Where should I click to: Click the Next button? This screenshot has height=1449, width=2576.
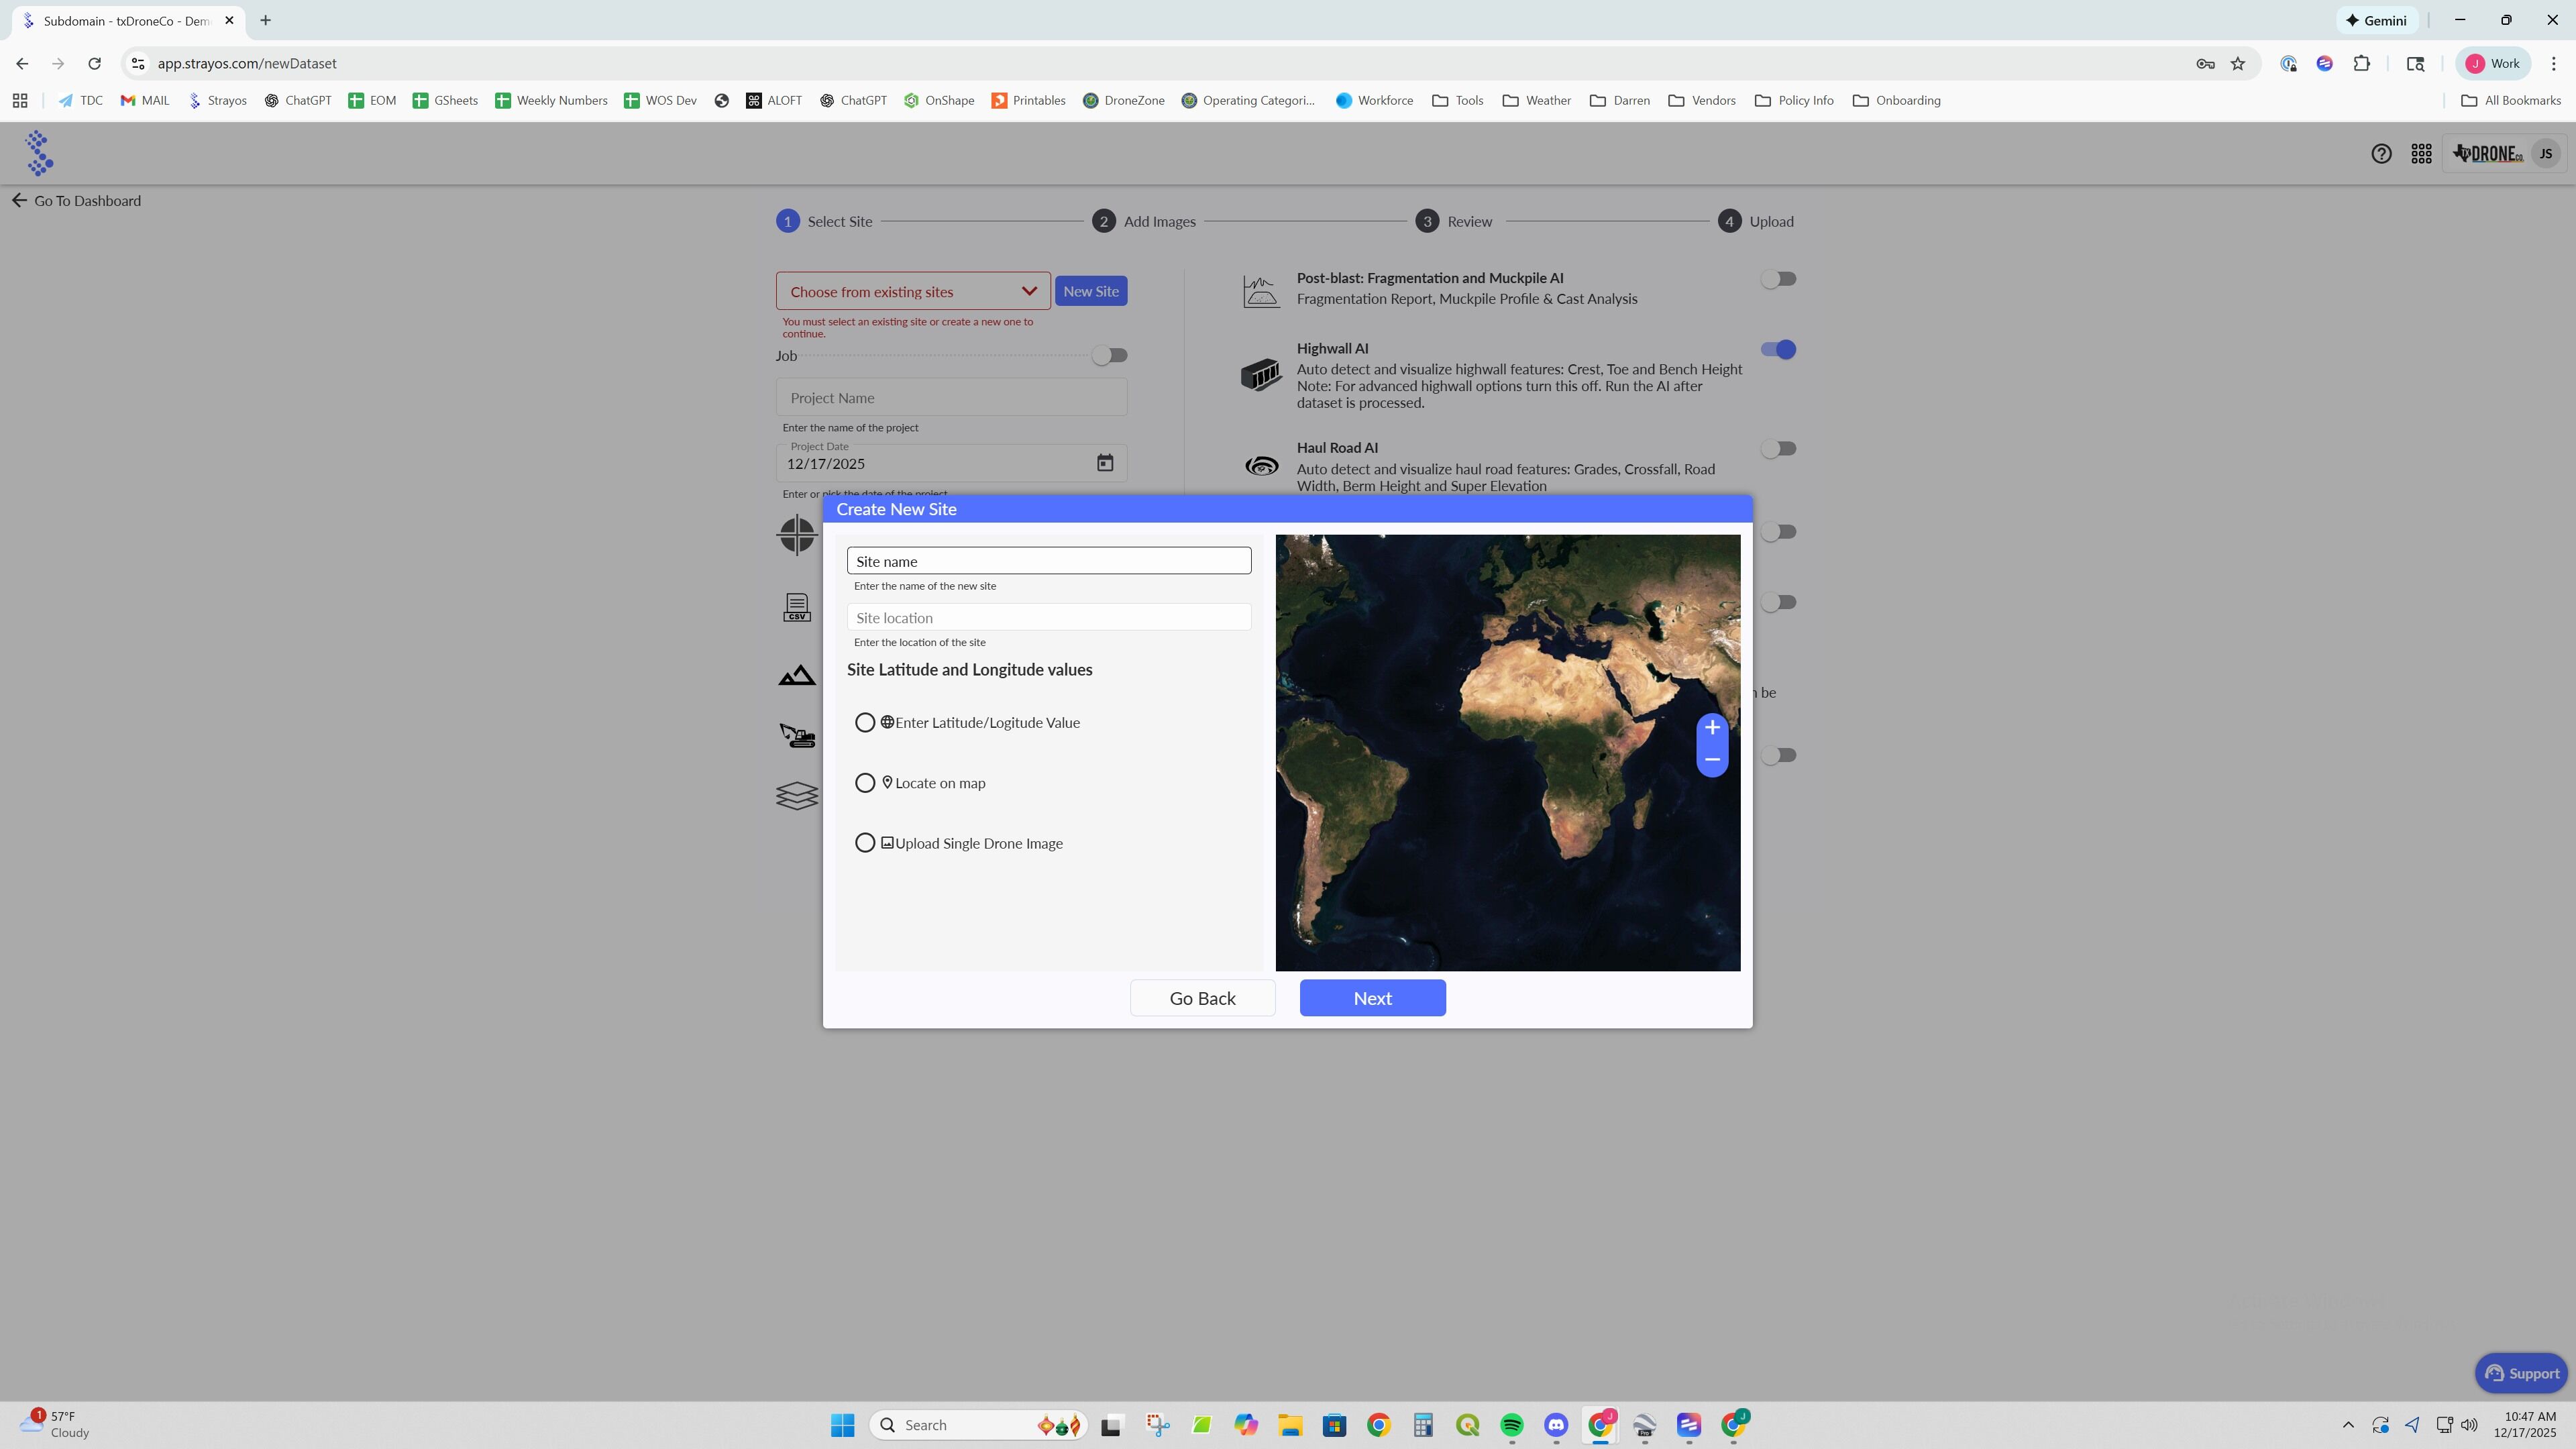1372,998
